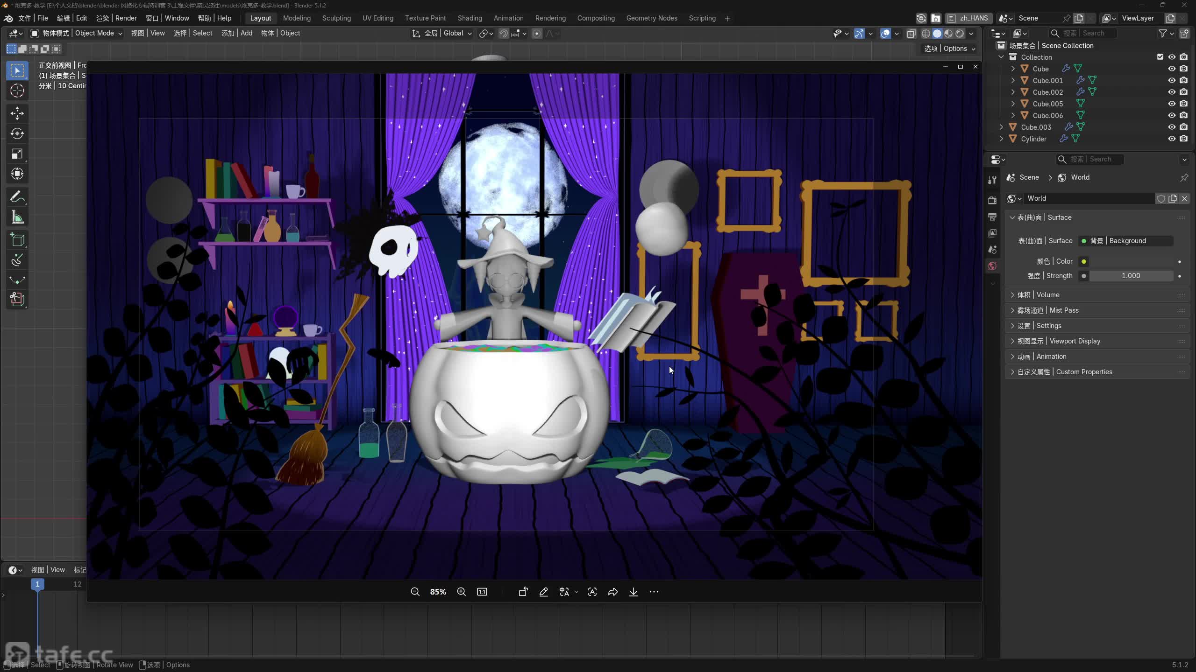Screen dimensions: 1196x672
Task: Choose the Annotate tool
Action: coord(17,197)
